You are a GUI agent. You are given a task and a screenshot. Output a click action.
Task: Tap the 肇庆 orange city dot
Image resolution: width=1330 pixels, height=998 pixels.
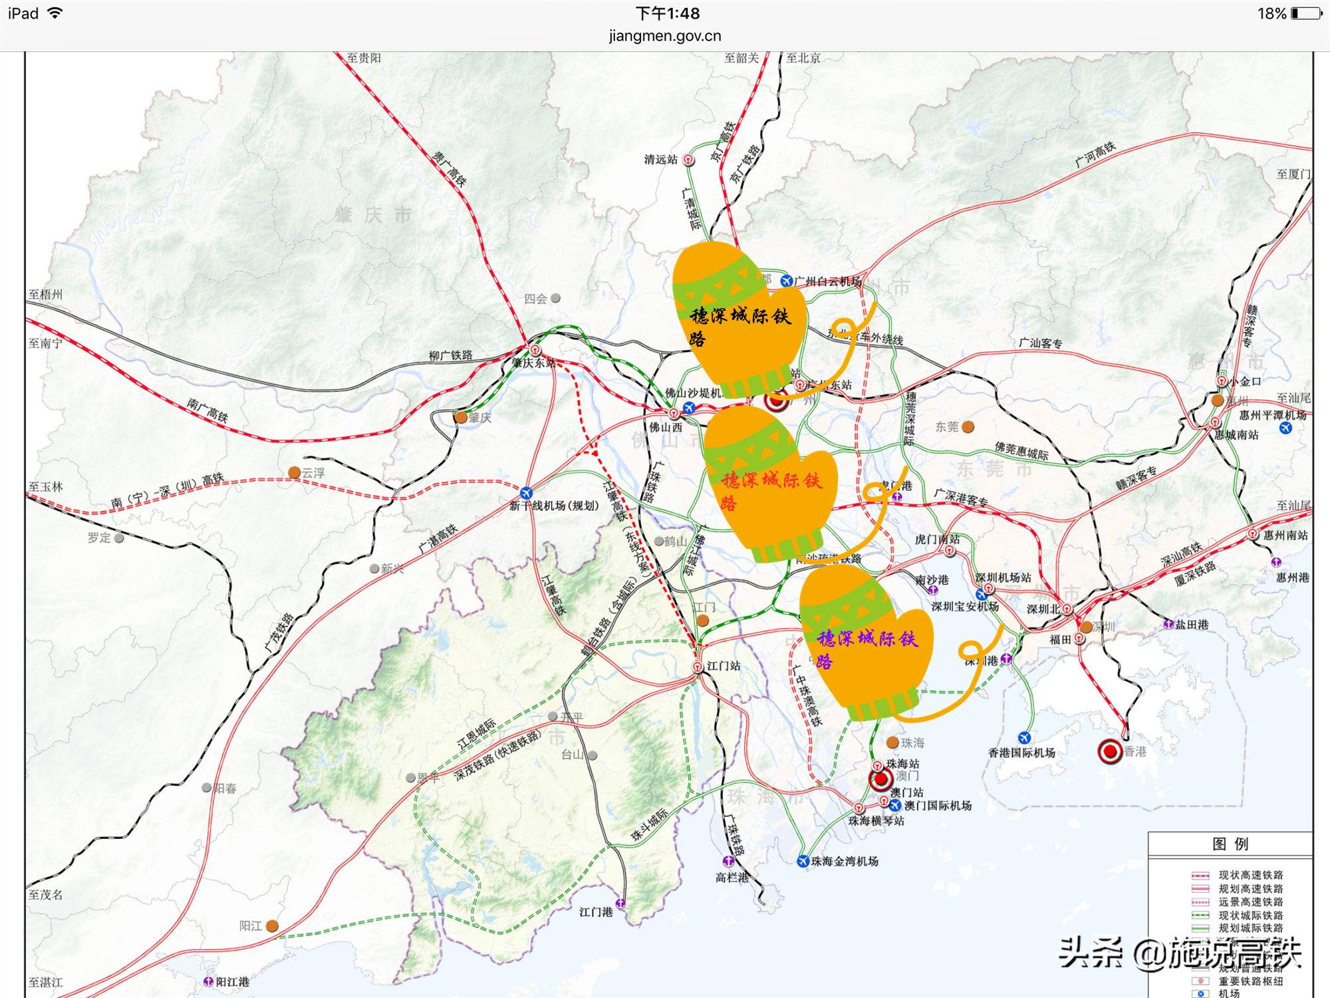coord(461,418)
